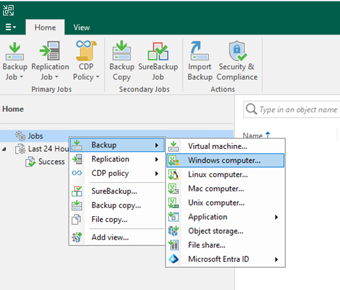Choose Virtual machine... from the submenu
The width and height of the screenshot is (340, 290).
(225, 146)
